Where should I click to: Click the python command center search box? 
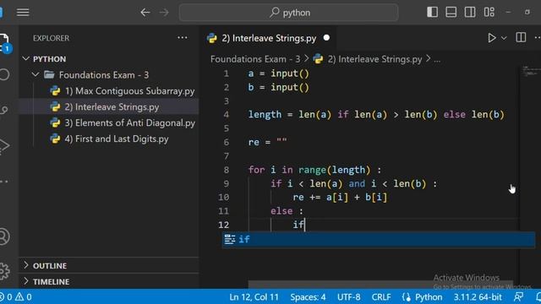pyautogui.click(x=288, y=13)
